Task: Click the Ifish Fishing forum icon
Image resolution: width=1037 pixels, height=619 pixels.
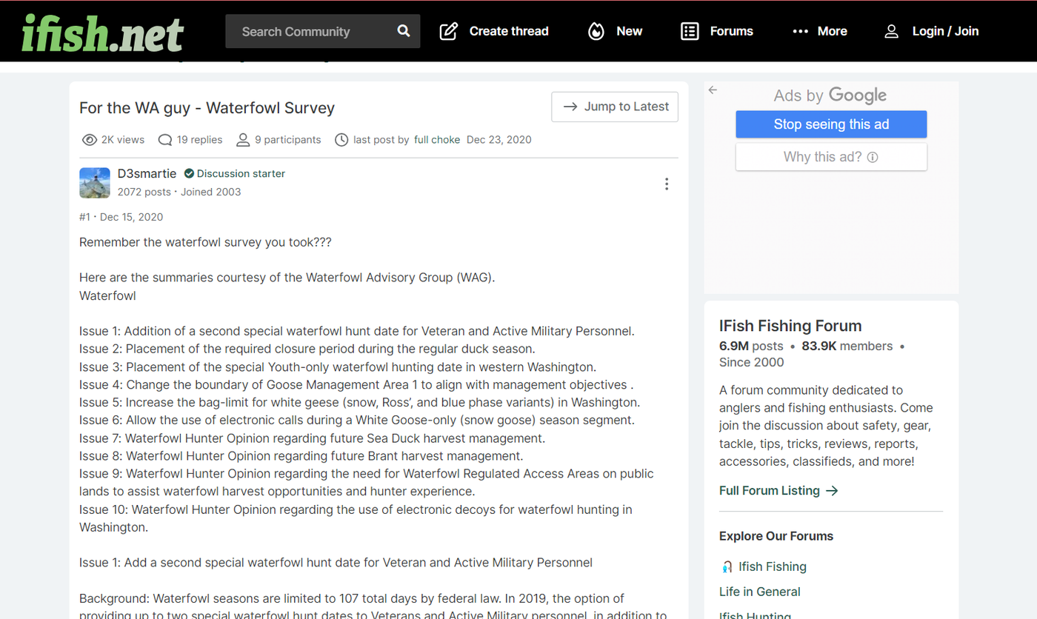Action: [727, 567]
